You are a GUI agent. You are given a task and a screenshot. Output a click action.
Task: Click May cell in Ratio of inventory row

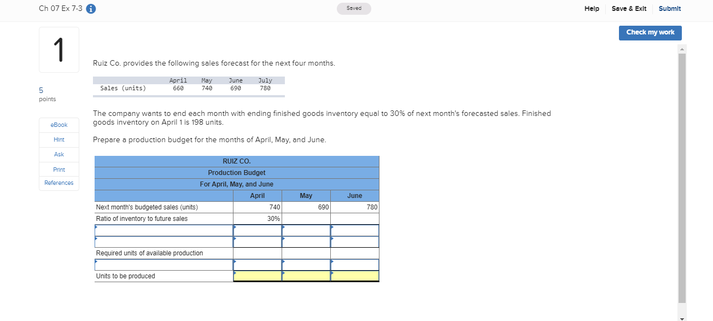tap(306, 219)
